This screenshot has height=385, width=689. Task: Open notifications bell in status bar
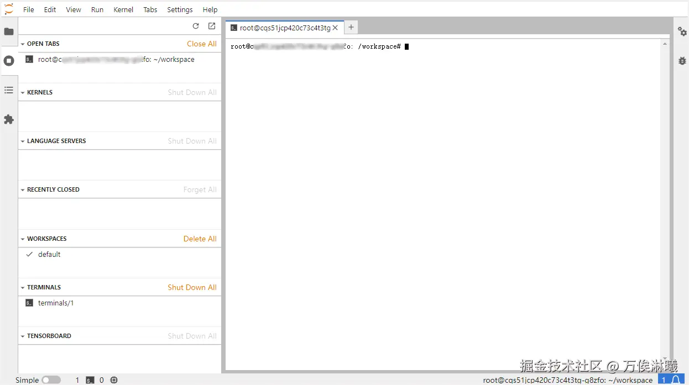tap(676, 380)
